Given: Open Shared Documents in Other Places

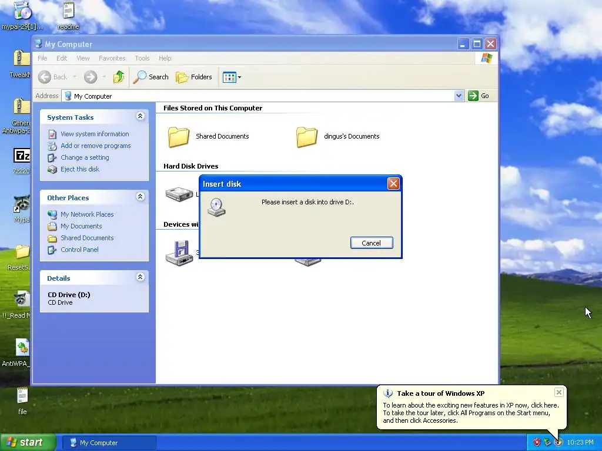Looking at the screenshot, I should click(x=87, y=238).
